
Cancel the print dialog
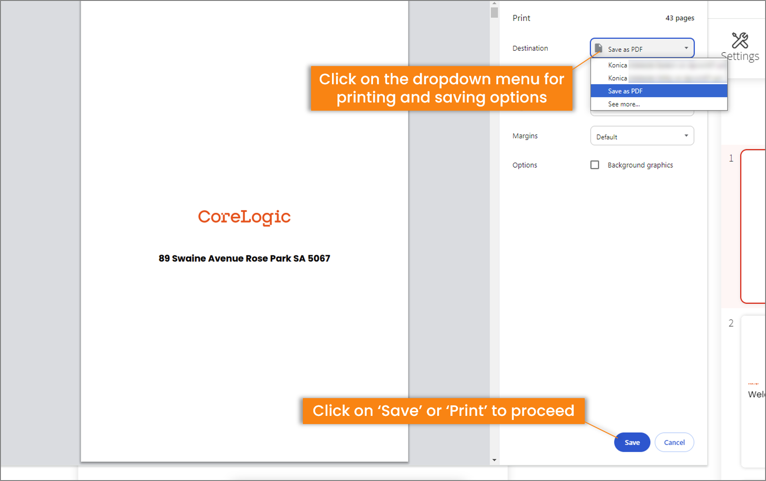(x=674, y=442)
